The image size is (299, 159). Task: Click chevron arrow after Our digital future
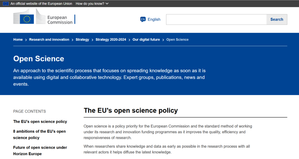[163, 40]
